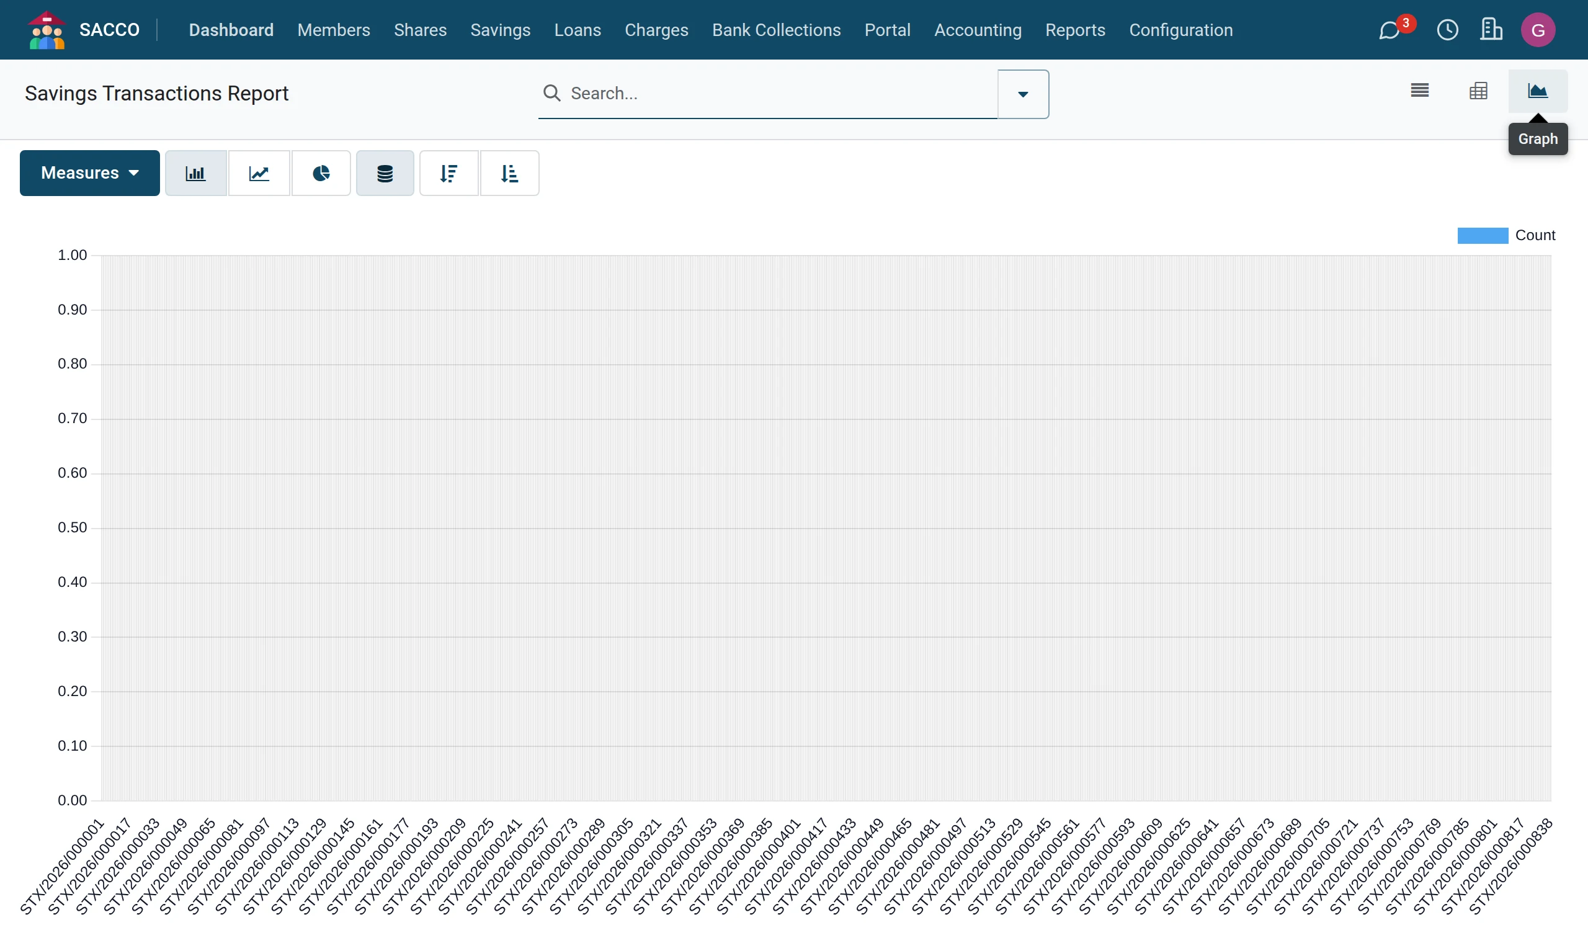Select line chart mode

tap(259, 173)
